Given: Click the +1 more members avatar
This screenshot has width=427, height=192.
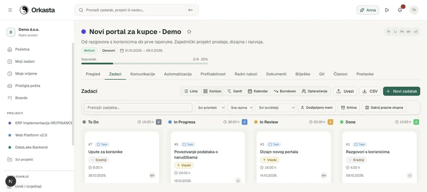Looking at the screenshot, I should coord(415,32).
